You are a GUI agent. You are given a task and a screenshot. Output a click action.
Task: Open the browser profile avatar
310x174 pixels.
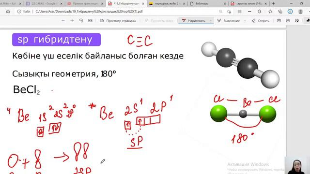[x=300, y=12]
